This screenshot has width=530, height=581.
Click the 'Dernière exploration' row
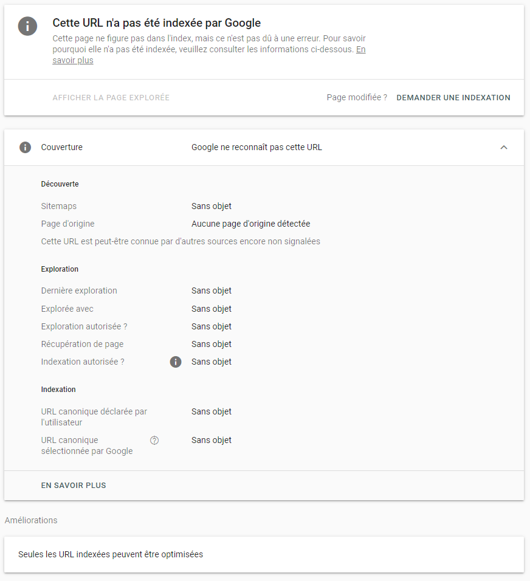point(79,290)
